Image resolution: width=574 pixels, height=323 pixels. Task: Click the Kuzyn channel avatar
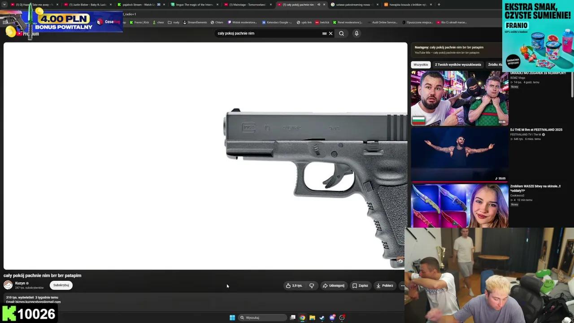tap(8, 285)
